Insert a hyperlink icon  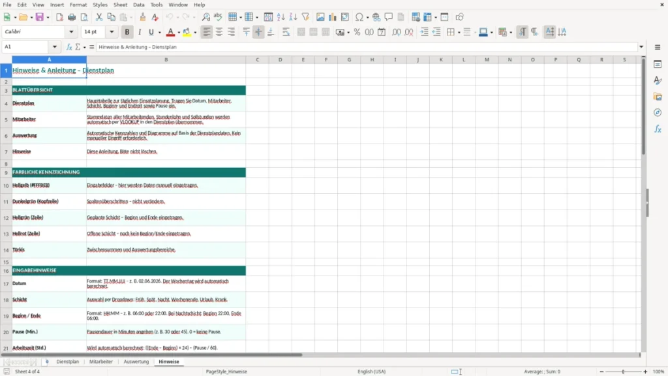pos(376,17)
